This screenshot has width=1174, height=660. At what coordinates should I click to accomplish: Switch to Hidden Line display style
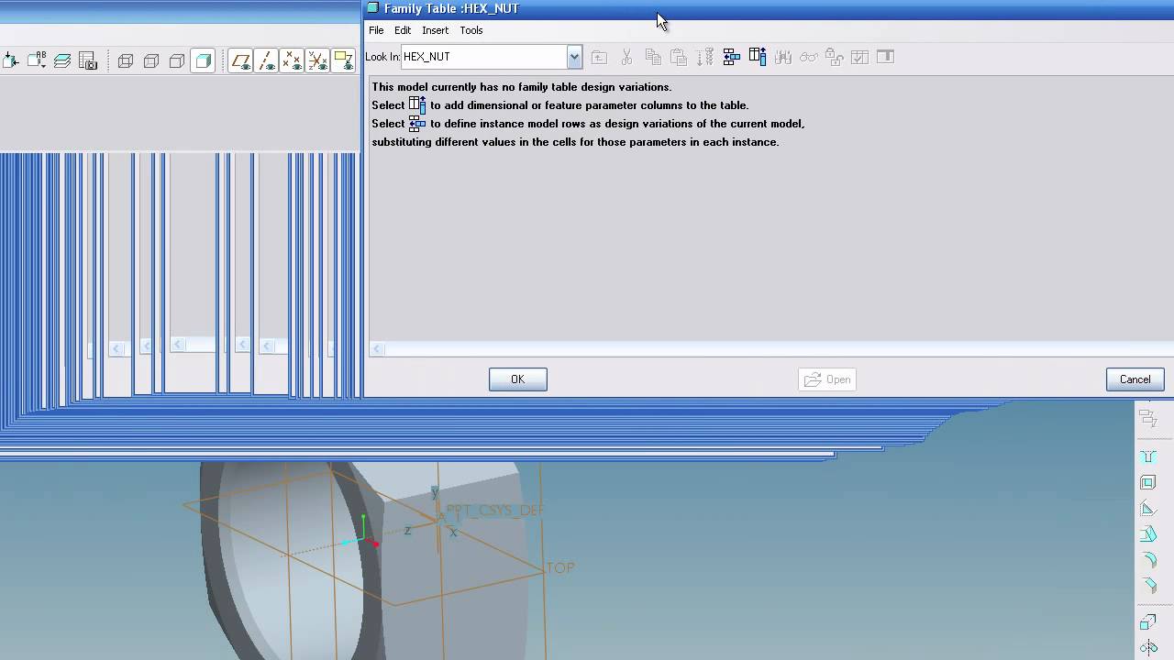pos(151,60)
